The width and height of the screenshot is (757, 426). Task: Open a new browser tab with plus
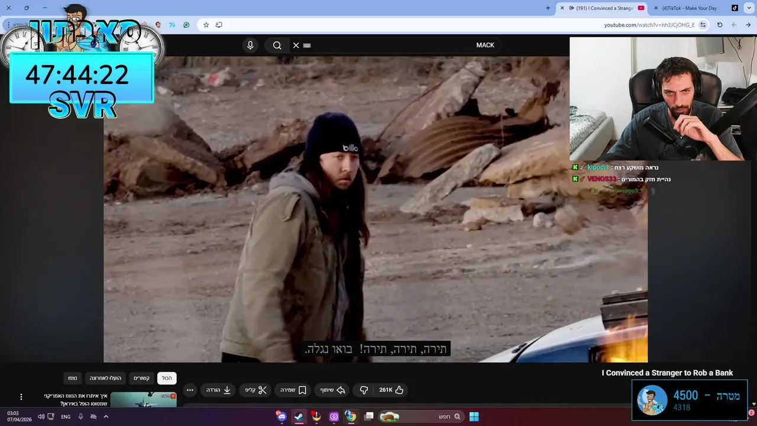(x=548, y=8)
